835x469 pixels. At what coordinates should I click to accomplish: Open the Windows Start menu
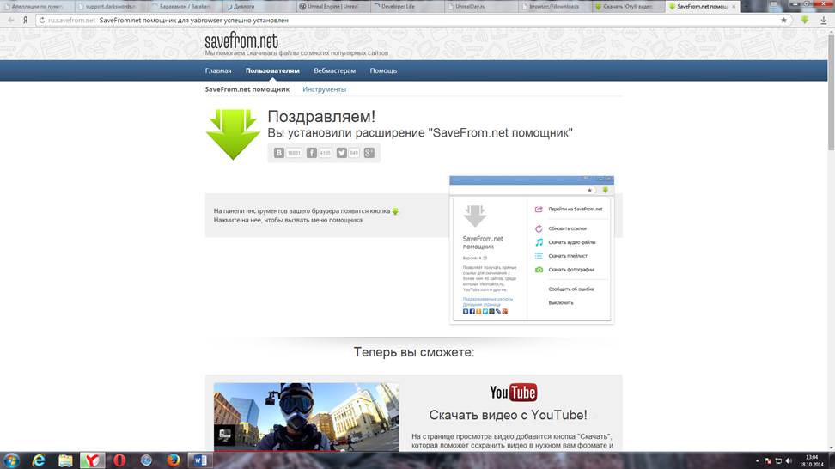[x=11, y=460]
